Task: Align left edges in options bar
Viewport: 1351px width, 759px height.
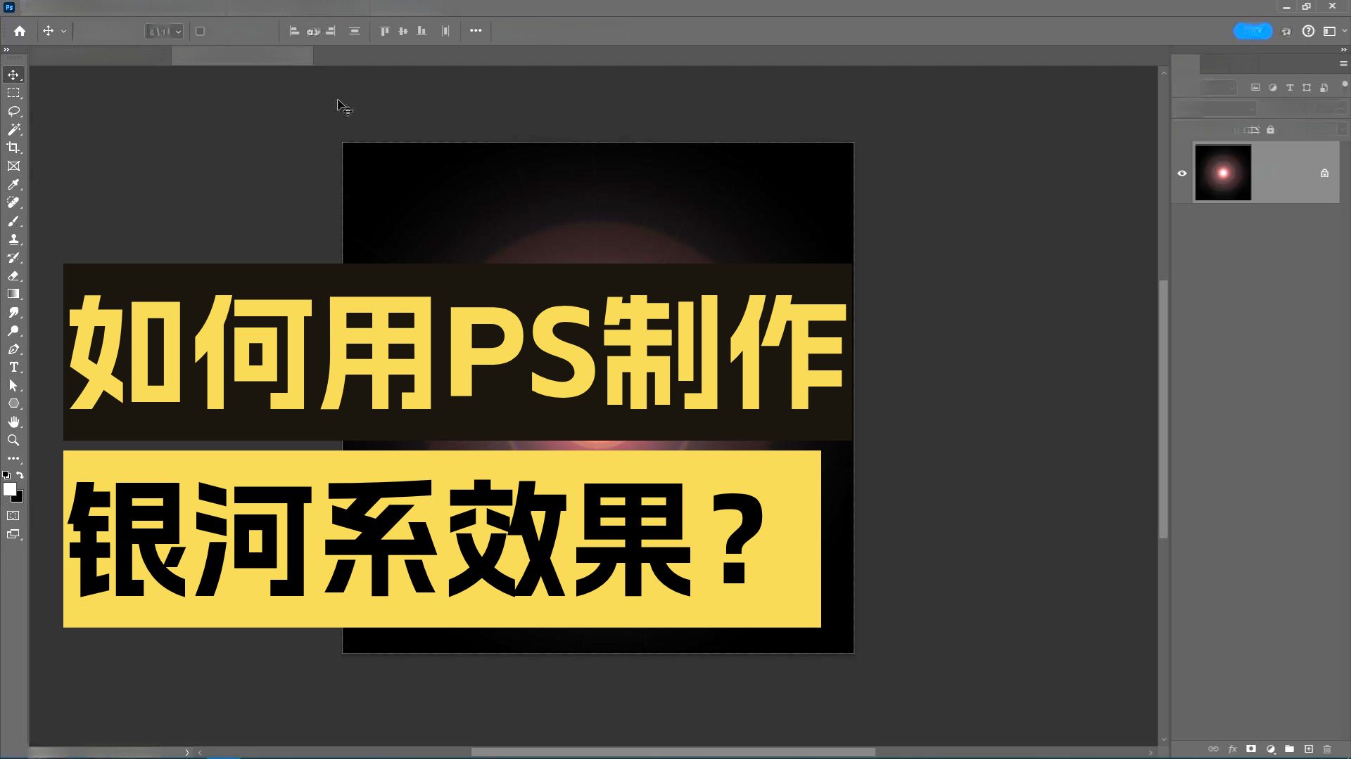Action: (x=294, y=31)
